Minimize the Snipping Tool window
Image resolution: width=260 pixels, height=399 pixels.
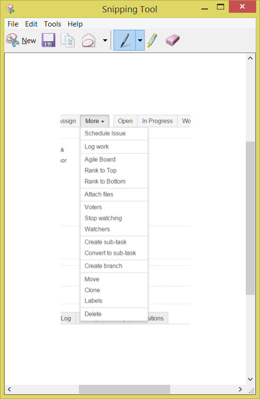(x=205, y=9)
